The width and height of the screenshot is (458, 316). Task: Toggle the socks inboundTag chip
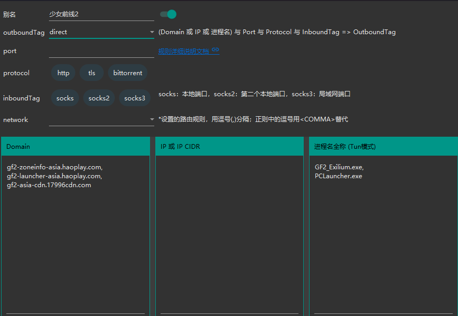coord(65,98)
